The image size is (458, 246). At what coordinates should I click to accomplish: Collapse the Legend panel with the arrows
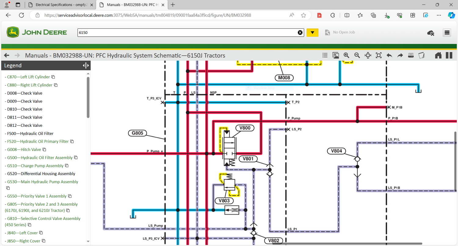[x=86, y=65]
